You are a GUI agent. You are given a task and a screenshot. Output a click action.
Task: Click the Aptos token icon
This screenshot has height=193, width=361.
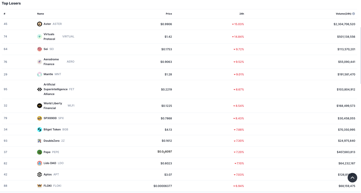coord(39,174)
